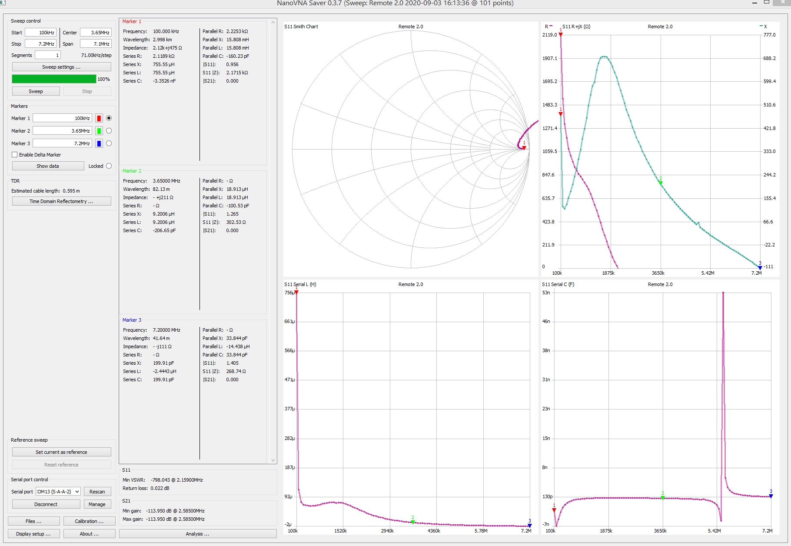This screenshot has width=791, height=546.
Task: Click the Sweep button
Action: tap(36, 91)
